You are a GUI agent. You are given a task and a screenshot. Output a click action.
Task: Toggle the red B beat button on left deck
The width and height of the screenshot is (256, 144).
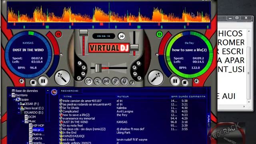[x=58, y=34]
